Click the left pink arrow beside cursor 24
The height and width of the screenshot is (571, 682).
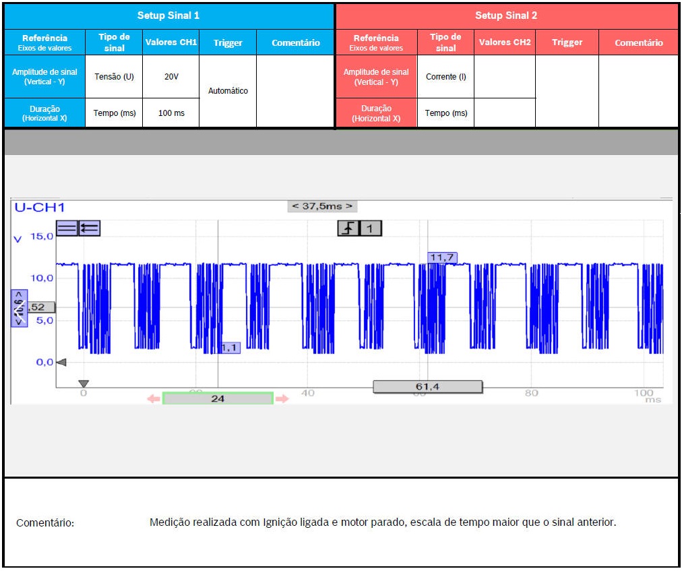coord(154,399)
